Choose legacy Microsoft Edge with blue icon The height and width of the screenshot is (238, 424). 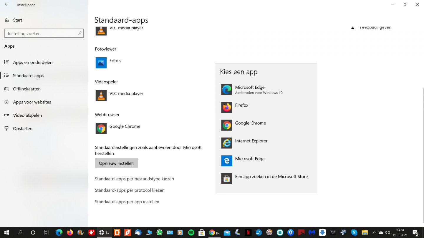pyautogui.click(x=266, y=161)
